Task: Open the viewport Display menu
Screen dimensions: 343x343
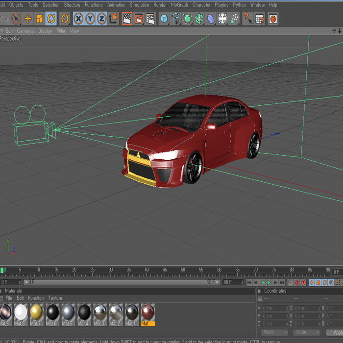Action: (x=45, y=31)
